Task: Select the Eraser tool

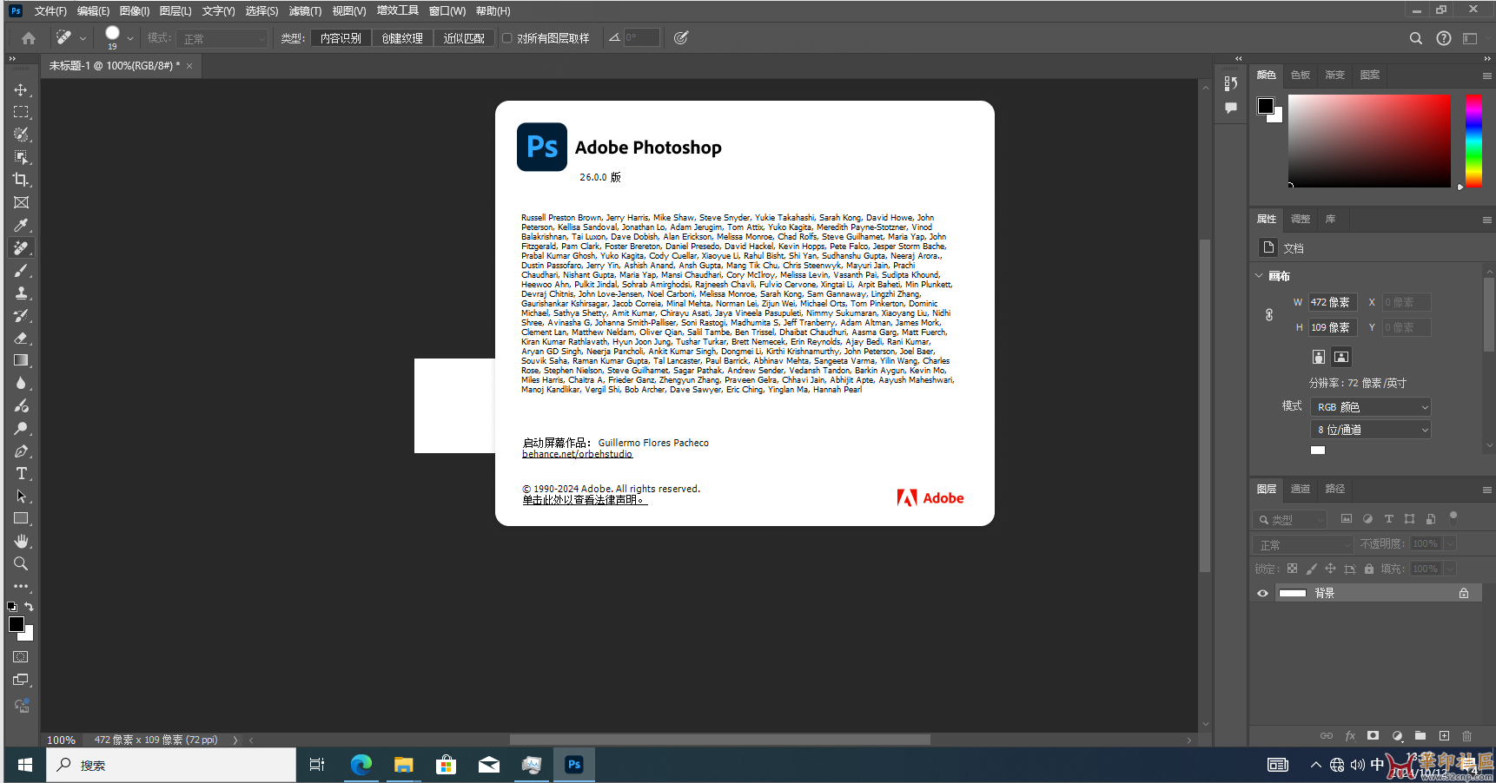Action: click(21, 338)
